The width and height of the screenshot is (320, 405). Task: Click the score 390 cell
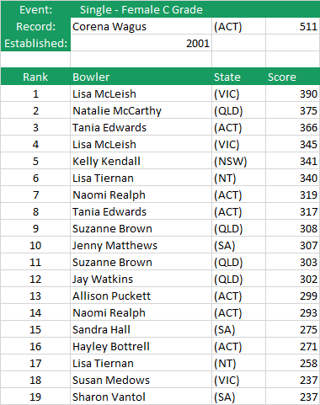point(292,93)
